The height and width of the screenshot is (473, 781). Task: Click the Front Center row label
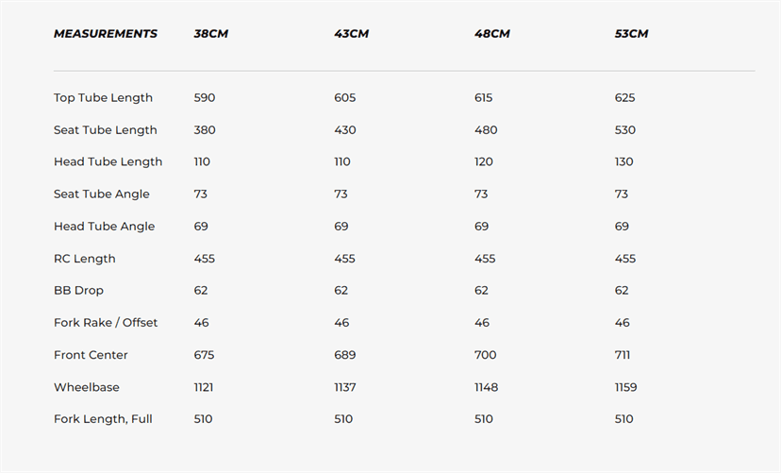pos(91,355)
